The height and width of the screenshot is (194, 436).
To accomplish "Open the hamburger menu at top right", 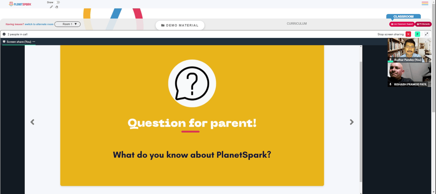I will [425, 3].
